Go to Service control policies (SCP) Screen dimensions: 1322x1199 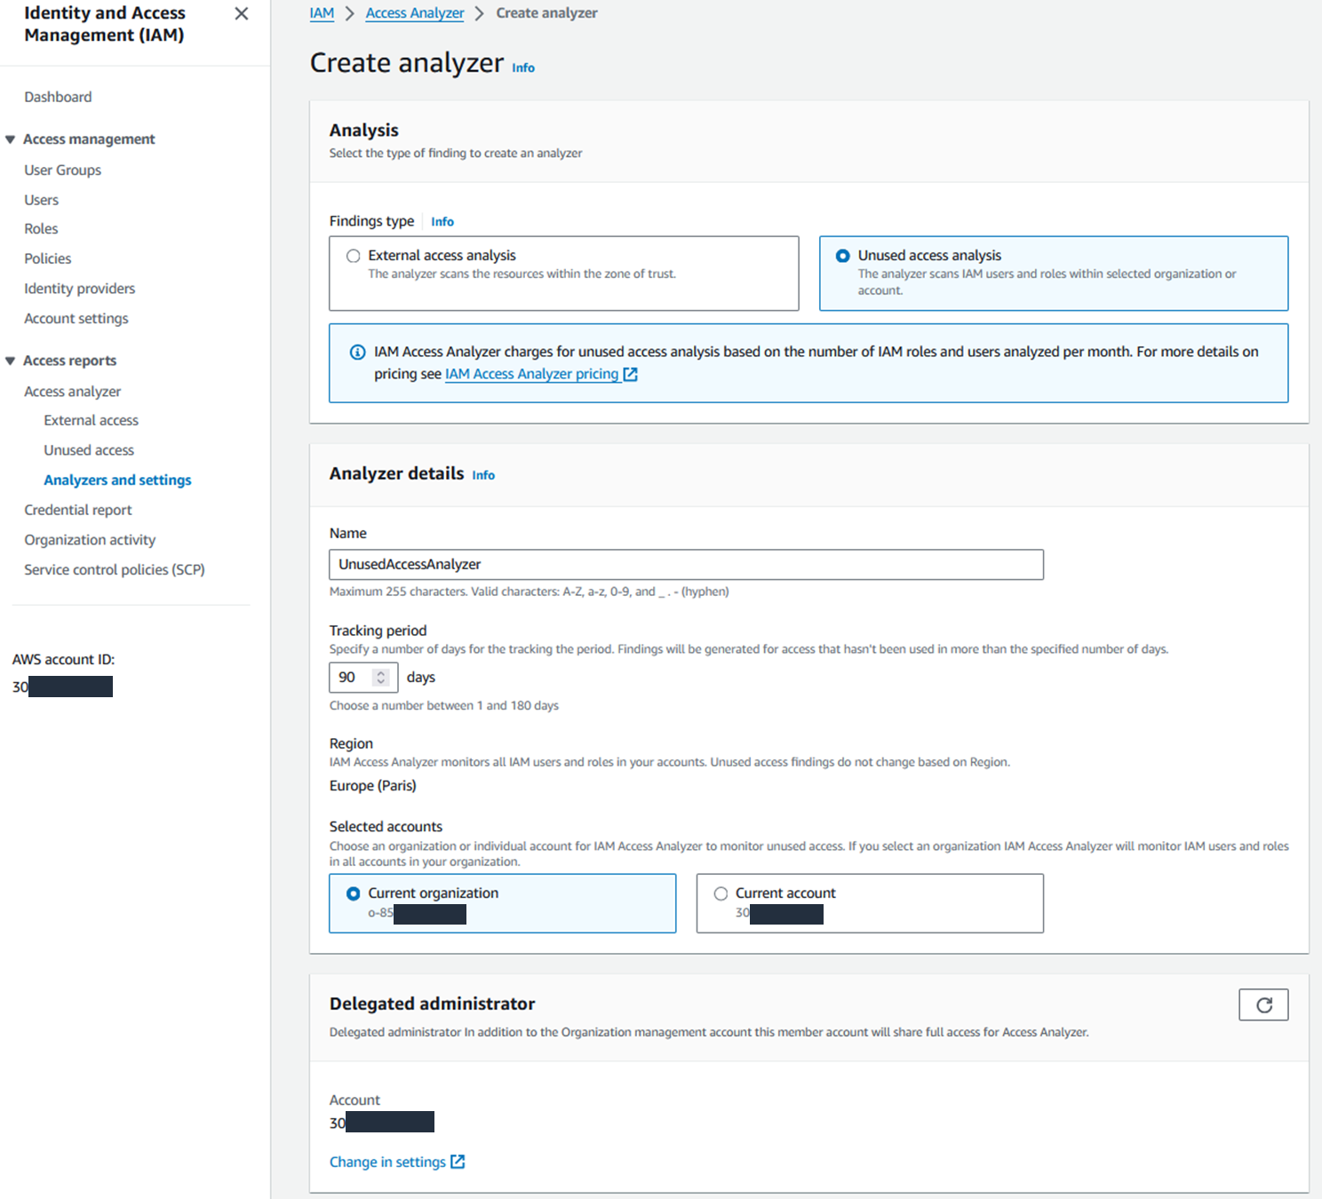(x=115, y=569)
